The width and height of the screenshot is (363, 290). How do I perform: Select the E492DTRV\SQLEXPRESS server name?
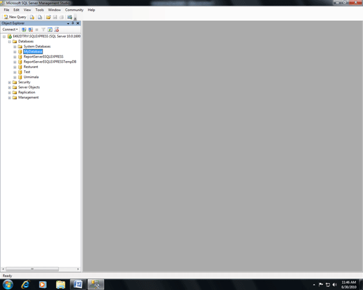click(47, 36)
